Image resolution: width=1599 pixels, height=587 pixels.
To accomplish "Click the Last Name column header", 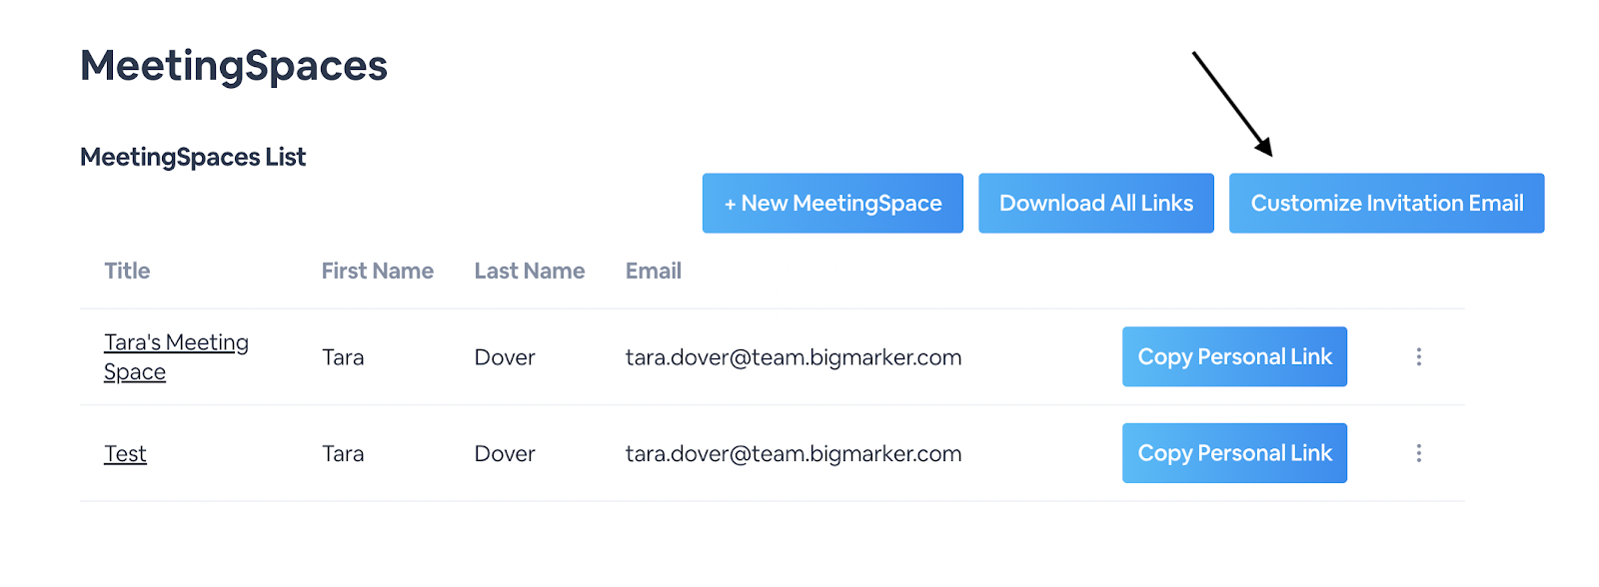I will (x=530, y=272).
